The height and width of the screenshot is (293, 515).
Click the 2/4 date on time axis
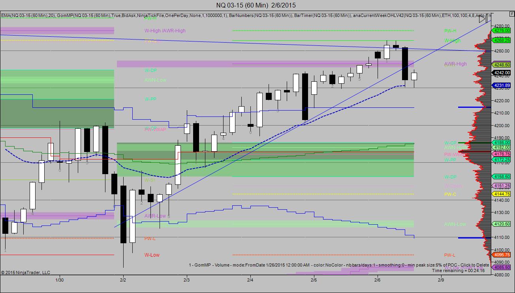(x=250, y=280)
